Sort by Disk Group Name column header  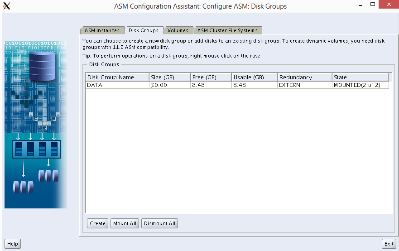[x=117, y=77]
